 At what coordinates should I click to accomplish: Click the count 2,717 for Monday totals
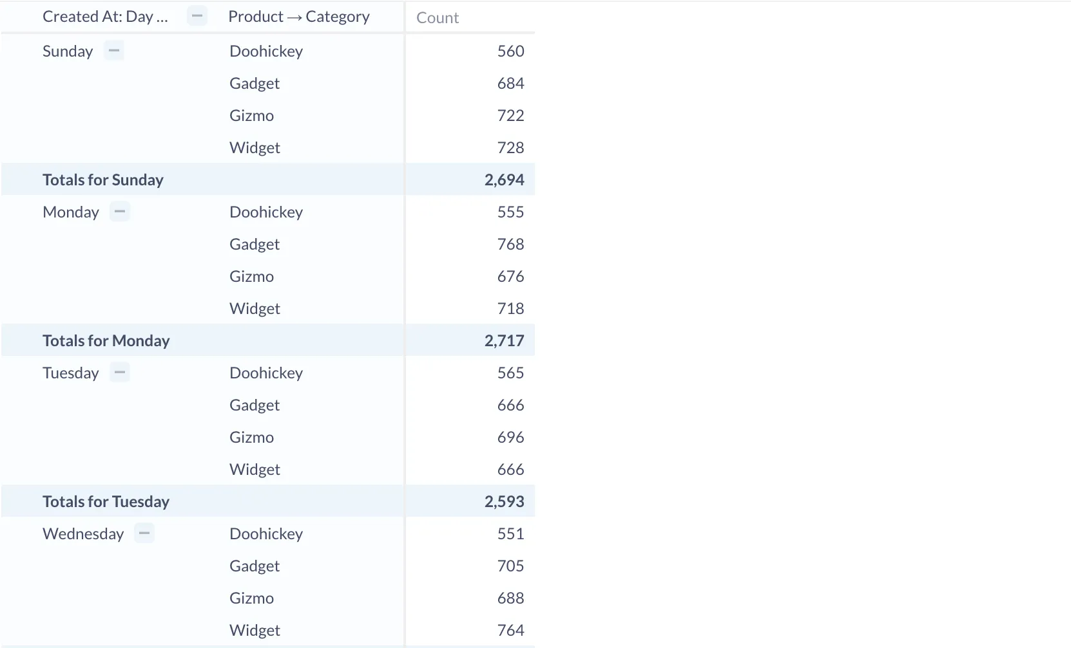[x=505, y=340]
